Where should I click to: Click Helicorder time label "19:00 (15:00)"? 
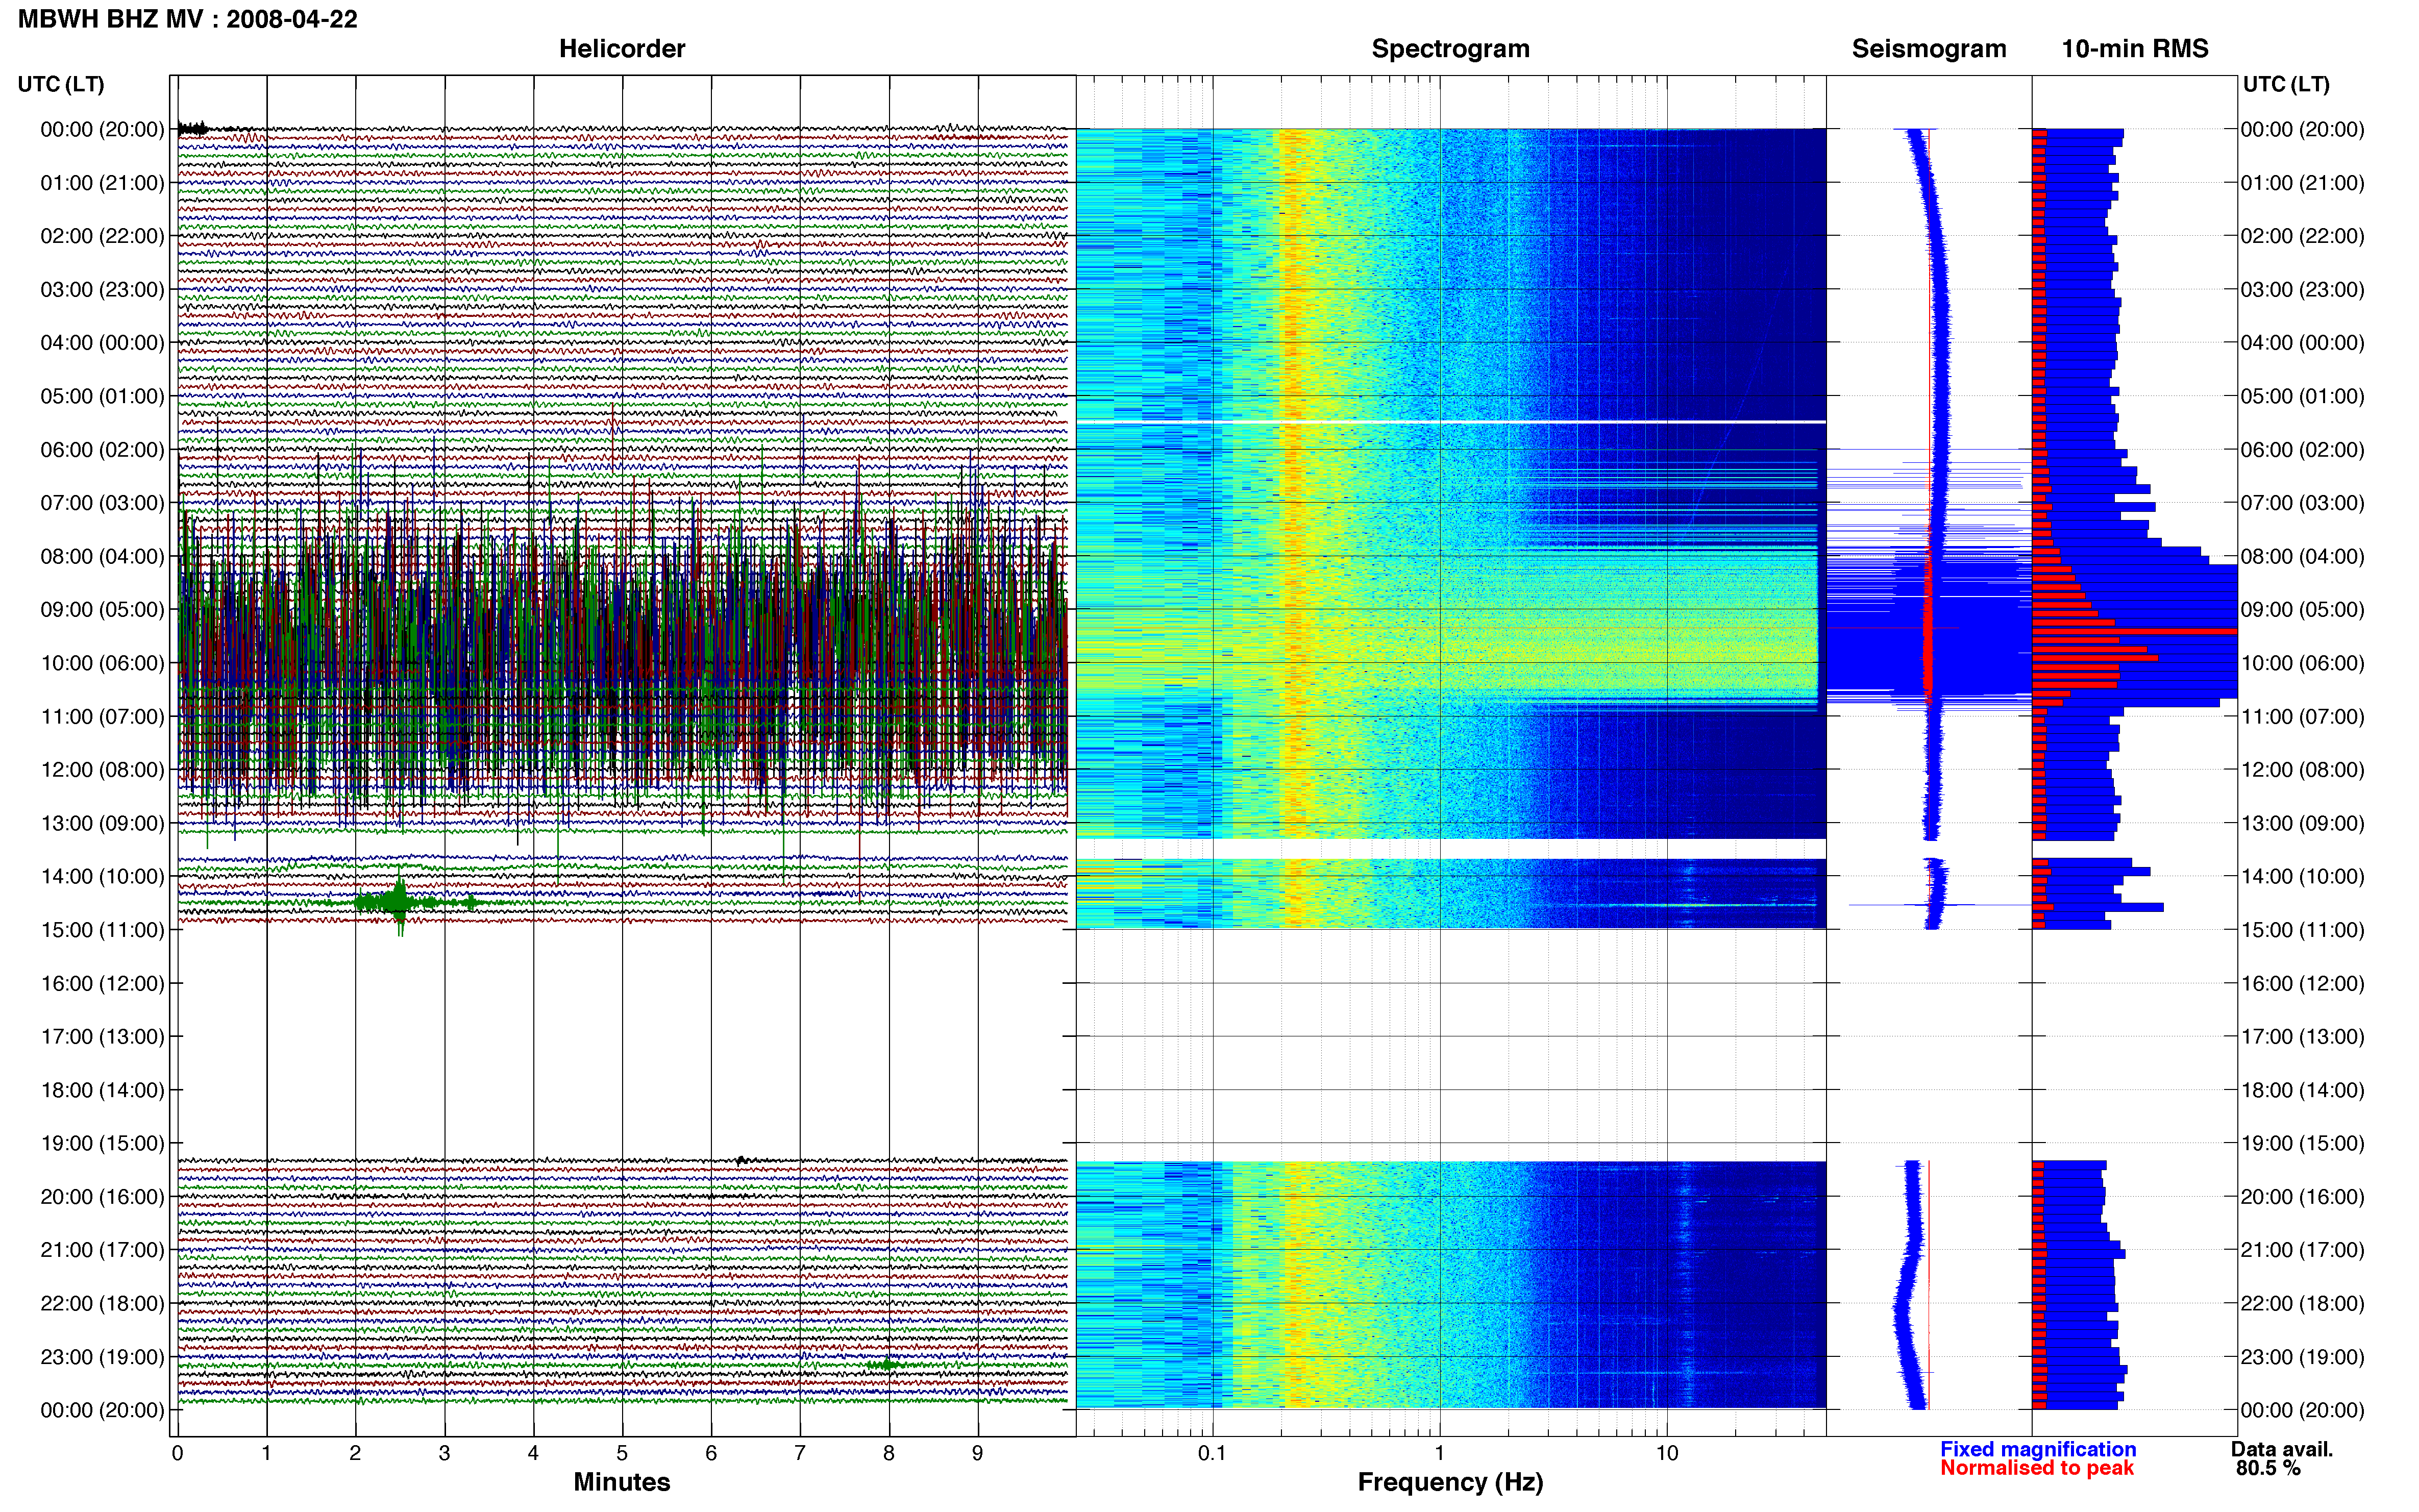click(x=102, y=1143)
